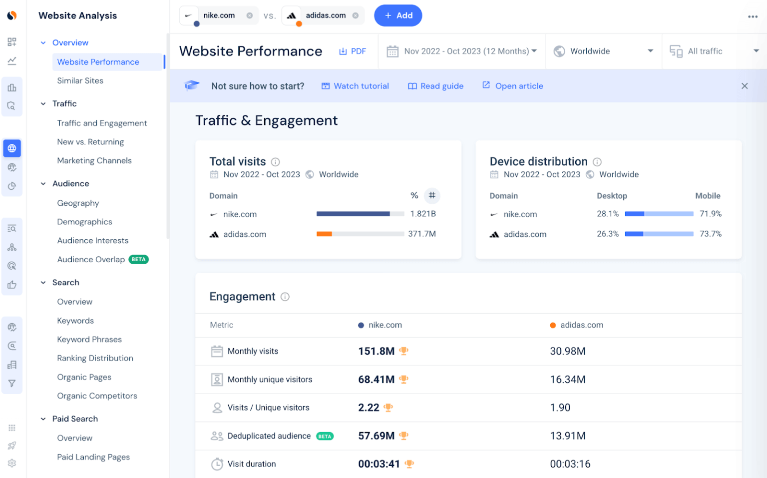The image size is (767, 478).
Task: Remove nike.com from the comparison
Action: pyautogui.click(x=250, y=15)
